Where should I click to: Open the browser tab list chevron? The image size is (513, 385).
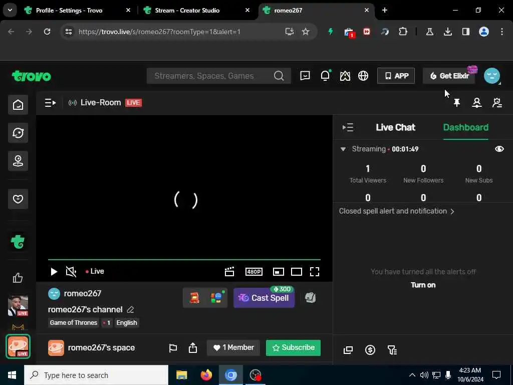(10, 10)
